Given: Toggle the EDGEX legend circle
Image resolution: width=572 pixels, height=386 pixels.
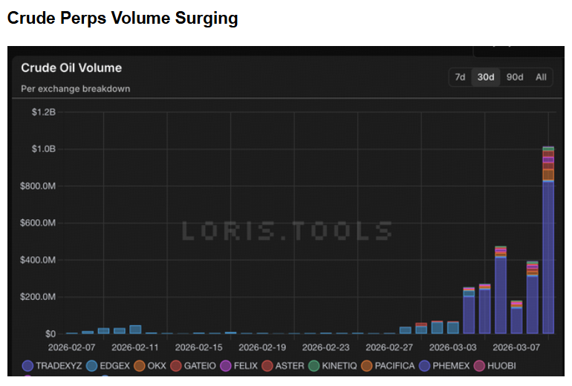Looking at the screenshot, I should point(91,366).
